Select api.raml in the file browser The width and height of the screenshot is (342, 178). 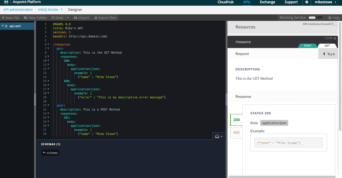(17, 26)
